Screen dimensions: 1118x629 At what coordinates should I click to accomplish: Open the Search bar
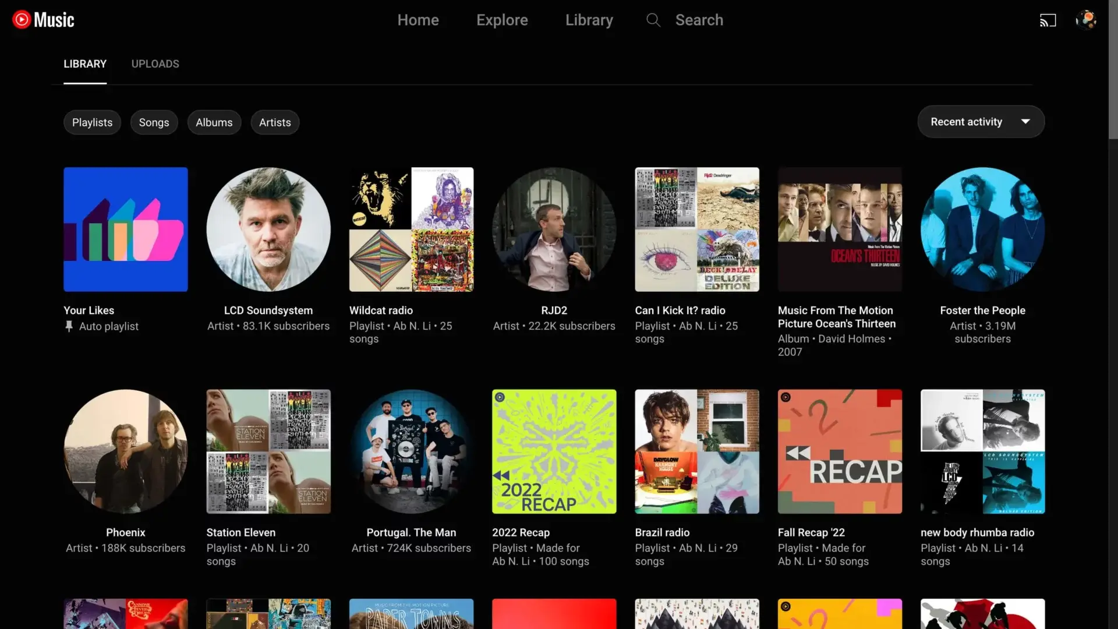pyautogui.click(x=686, y=19)
